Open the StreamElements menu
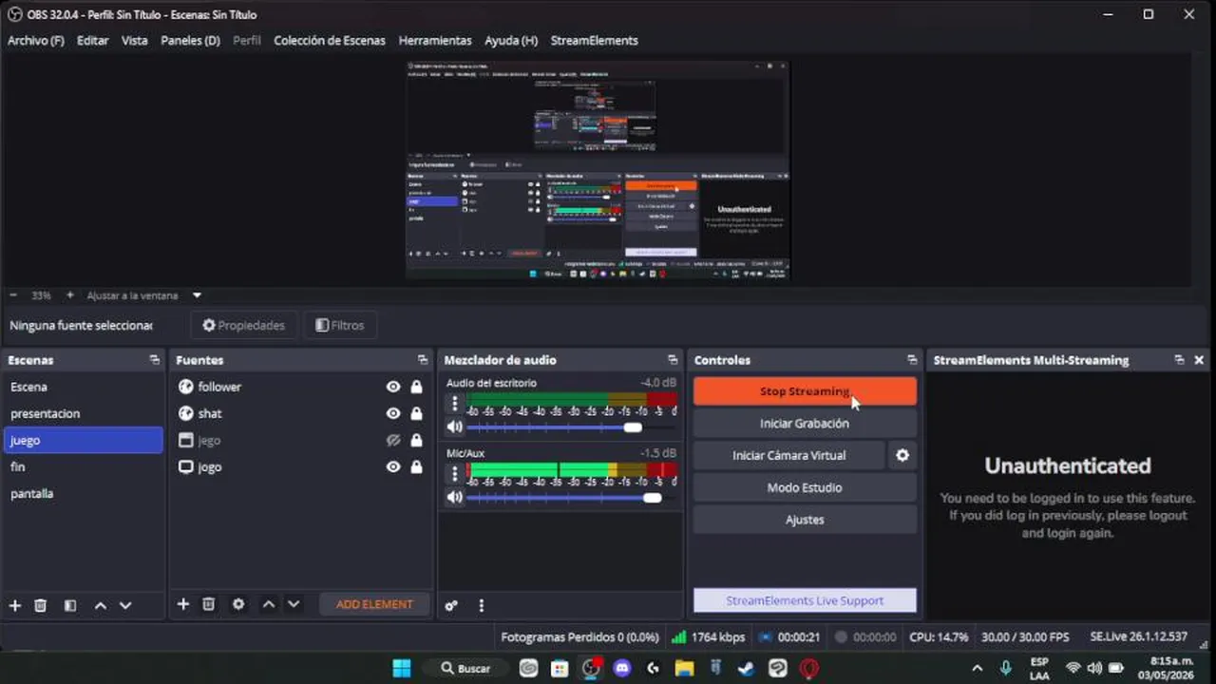 pos(595,41)
